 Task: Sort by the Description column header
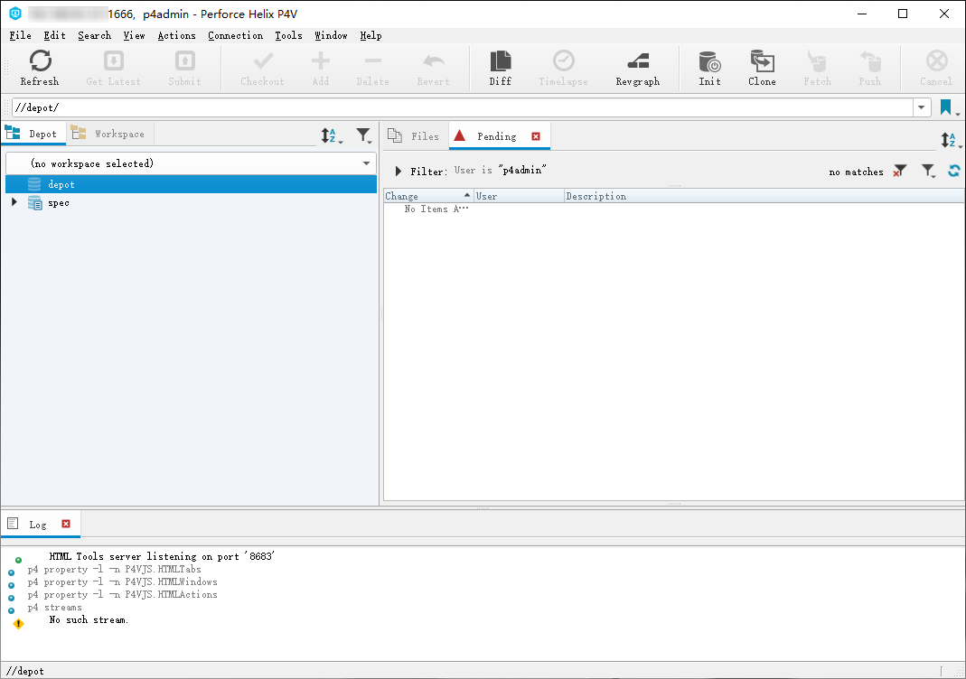(764, 196)
